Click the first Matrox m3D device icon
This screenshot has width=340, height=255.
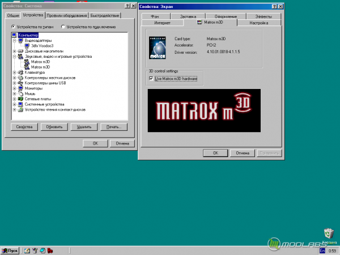point(27,62)
